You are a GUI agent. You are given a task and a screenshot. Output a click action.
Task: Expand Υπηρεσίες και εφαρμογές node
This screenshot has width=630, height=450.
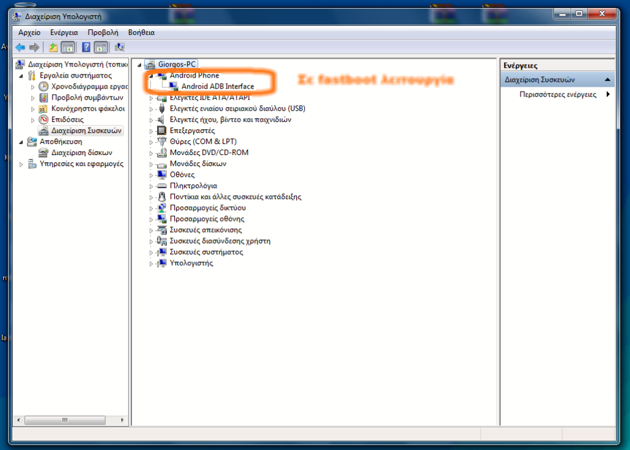pos(21,164)
